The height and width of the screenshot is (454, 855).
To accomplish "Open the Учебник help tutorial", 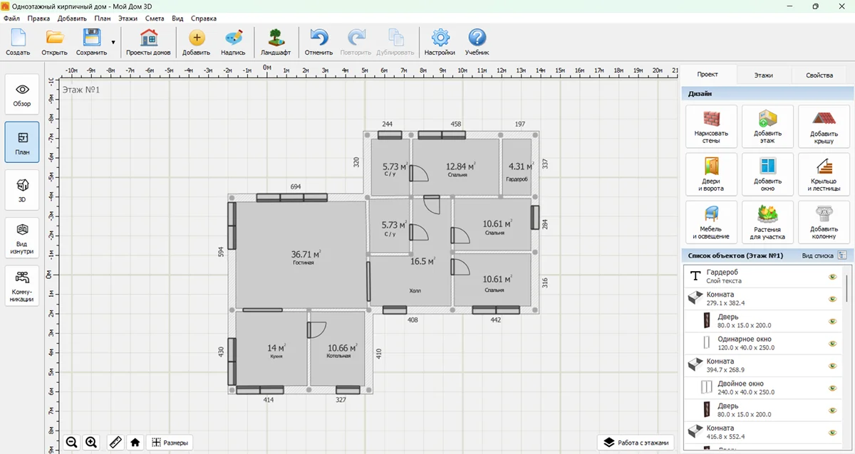I will click(477, 42).
